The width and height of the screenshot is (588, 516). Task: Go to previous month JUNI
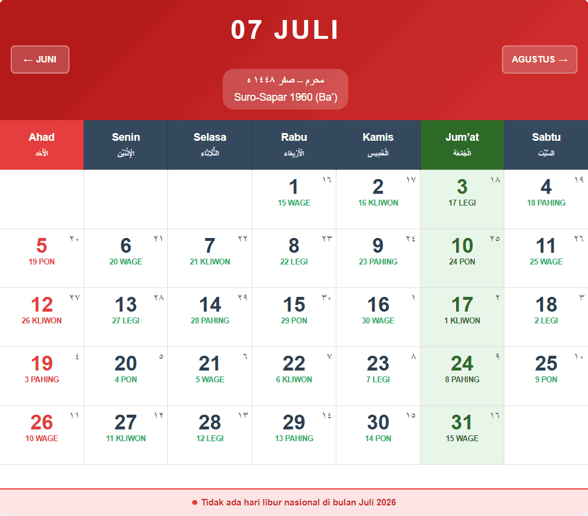(40, 59)
